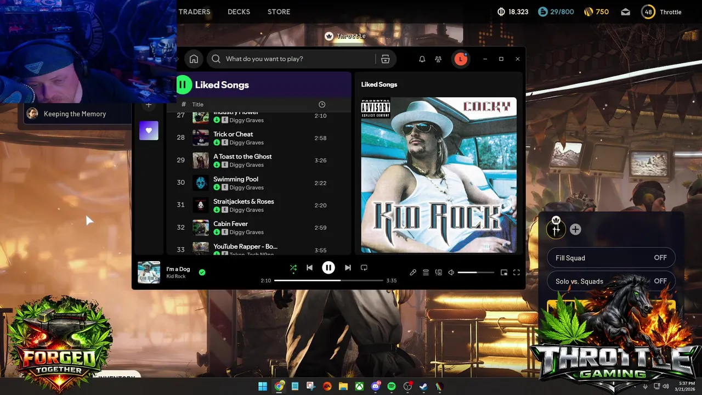Open Diggy Graves artist under Cabin Fever
The height and width of the screenshot is (395, 702).
coord(246,232)
